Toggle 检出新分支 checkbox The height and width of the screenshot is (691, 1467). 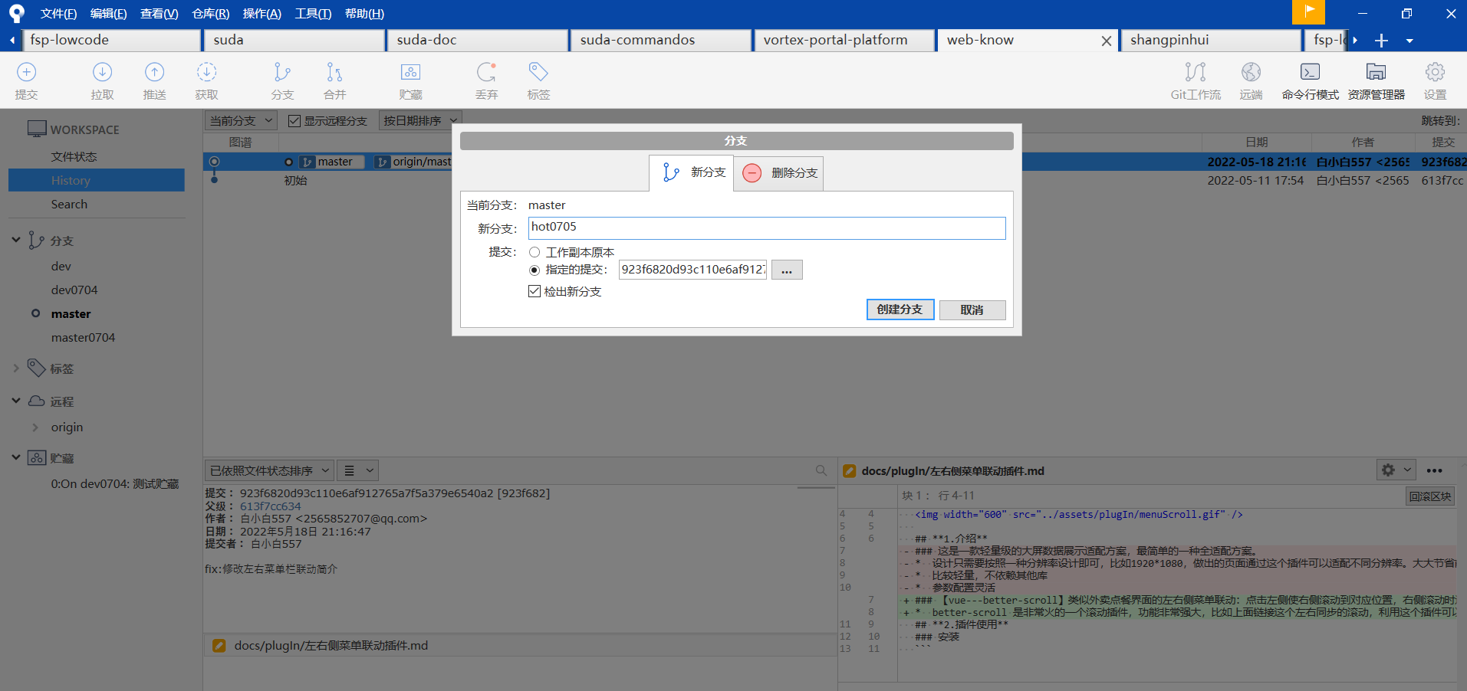click(x=535, y=291)
